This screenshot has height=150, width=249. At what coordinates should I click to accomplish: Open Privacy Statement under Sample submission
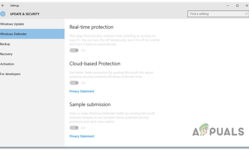(82, 136)
